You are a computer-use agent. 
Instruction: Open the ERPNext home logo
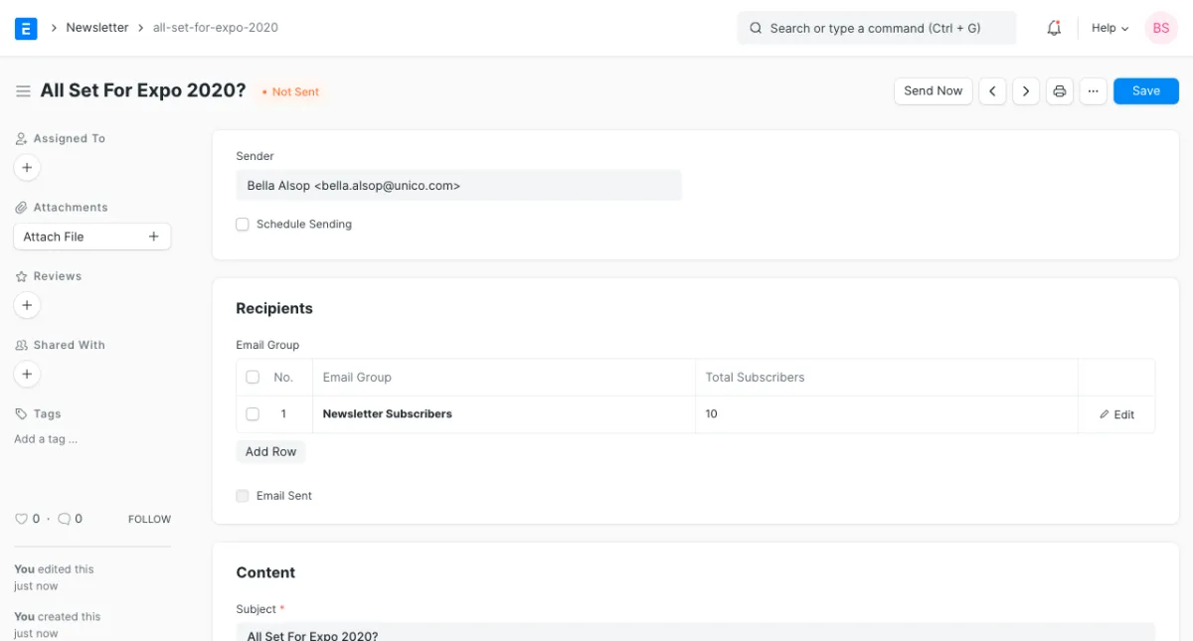(x=26, y=28)
